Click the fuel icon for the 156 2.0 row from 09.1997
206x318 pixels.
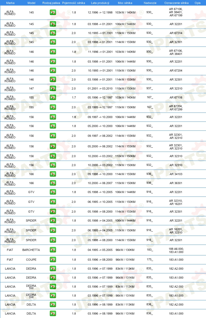pos(53,136)
